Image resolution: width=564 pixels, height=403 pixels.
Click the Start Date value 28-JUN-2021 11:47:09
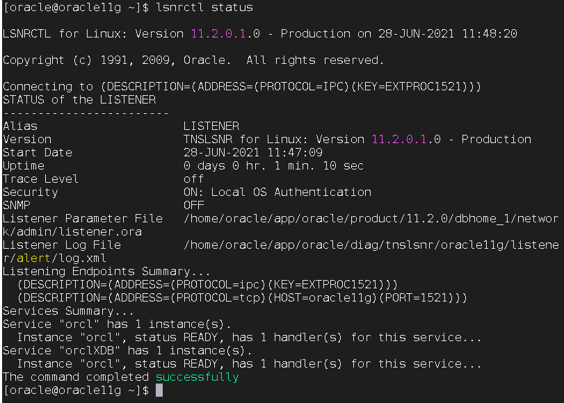coord(253,152)
